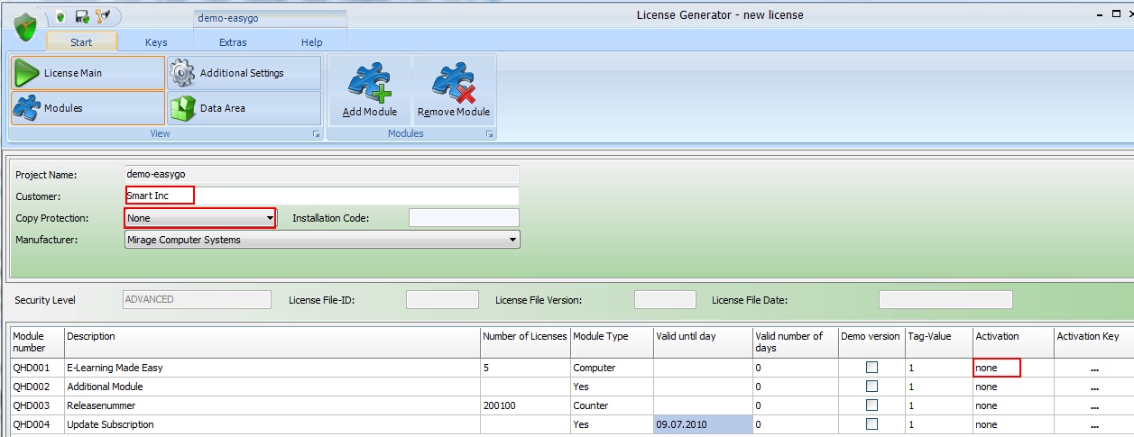Image resolution: width=1134 pixels, height=437 pixels.
Task: Open the Extras ribbon tab
Action: (234, 42)
